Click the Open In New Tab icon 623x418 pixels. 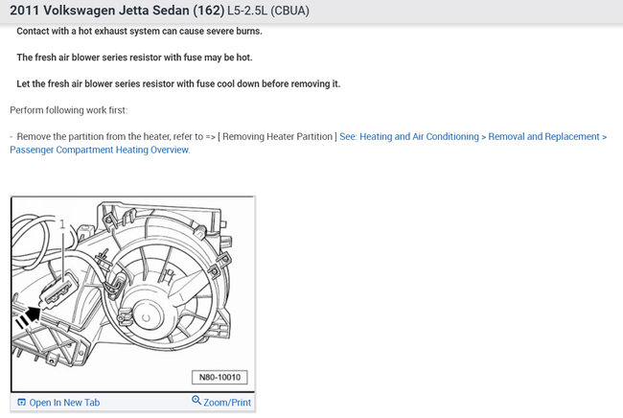[x=21, y=403]
